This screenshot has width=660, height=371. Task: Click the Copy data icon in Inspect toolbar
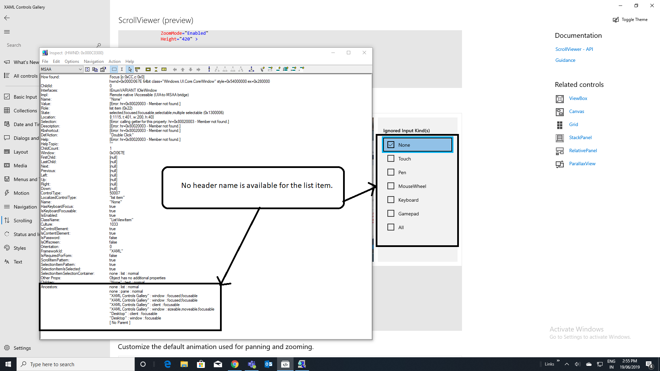pyautogui.click(x=95, y=69)
